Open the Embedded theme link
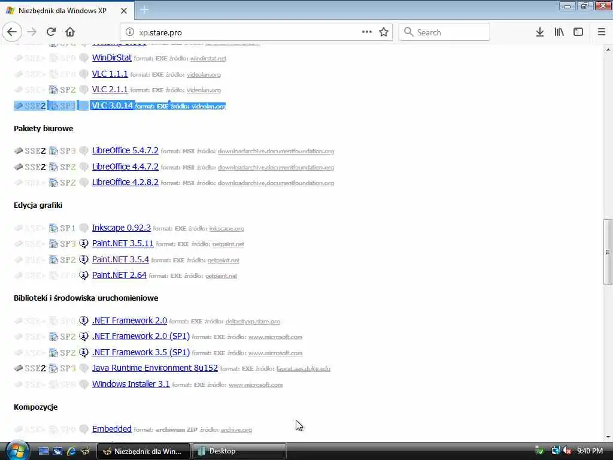 coord(112,429)
